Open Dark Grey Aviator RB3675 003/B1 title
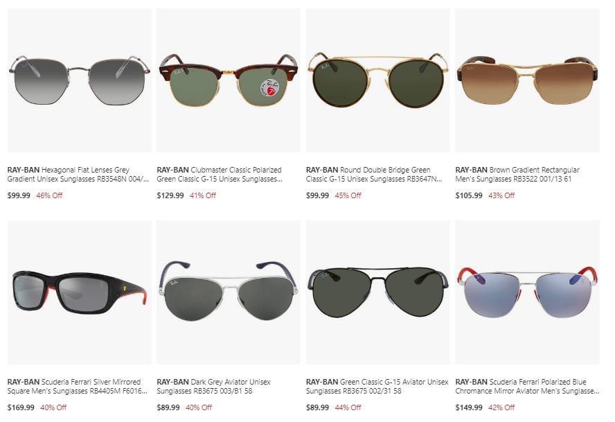The width and height of the screenshot is (615, 422). click(213, 386)
